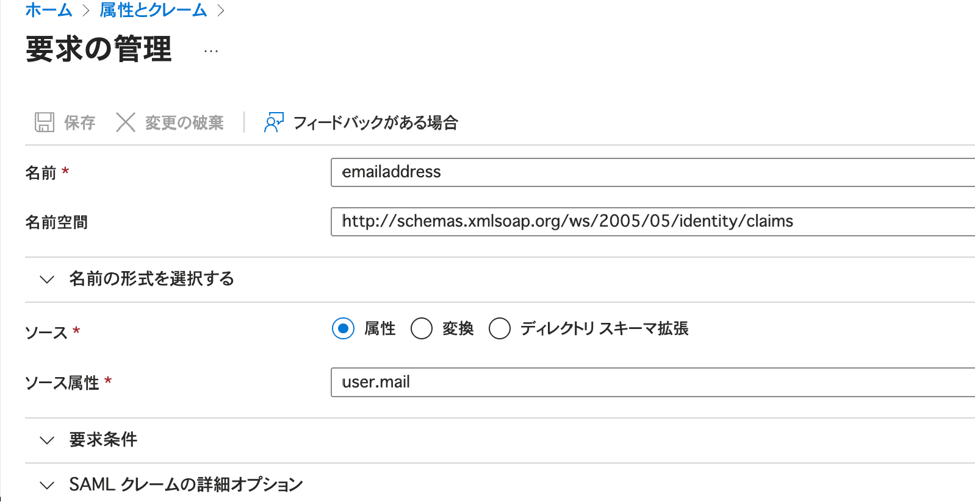Select the 変換 source option
The height and width of the screenshot is (502, 975).
(422, 328)
